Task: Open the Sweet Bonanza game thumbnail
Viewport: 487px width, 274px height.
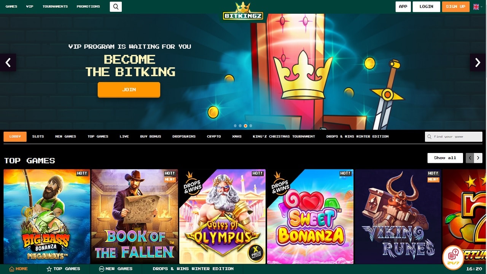Action: pos(310,217)
